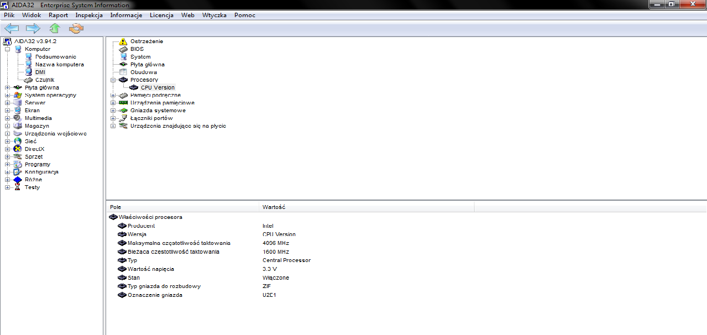This screenshot has height=335, width=707.
Task: Click the 4096 MHz value
Action: 276,243
